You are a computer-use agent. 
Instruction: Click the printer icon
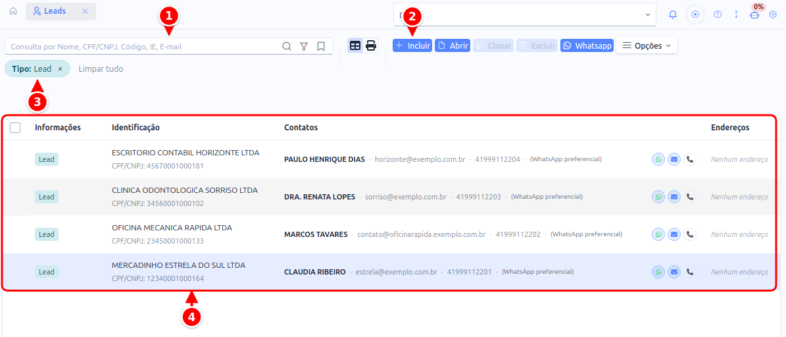[371, 45]
